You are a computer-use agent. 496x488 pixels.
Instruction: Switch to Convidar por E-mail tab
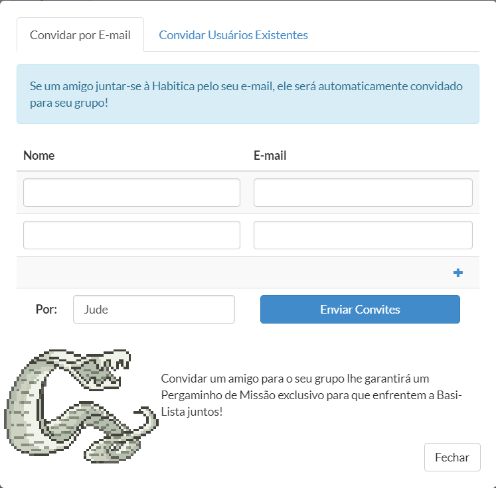80,35
